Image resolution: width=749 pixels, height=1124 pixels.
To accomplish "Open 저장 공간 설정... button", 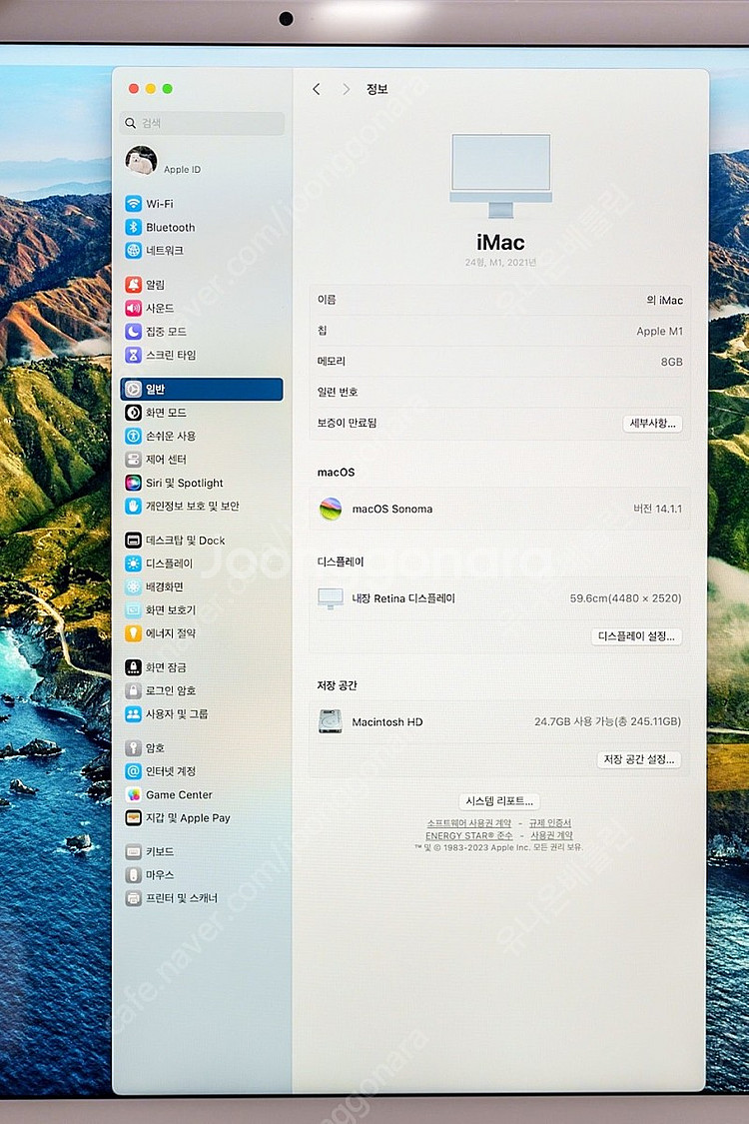I will [638, 759].
